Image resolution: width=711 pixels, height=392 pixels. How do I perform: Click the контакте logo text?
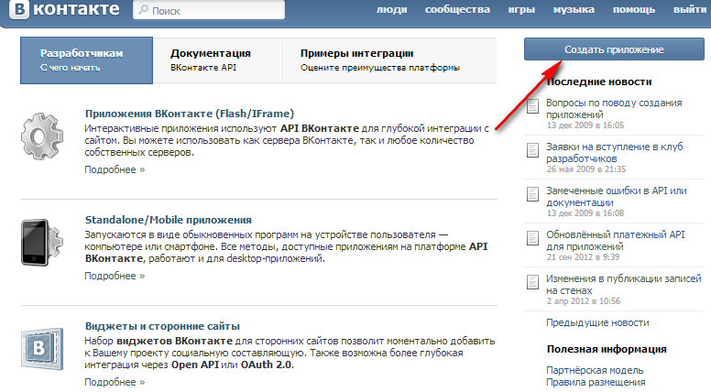(x=76, y=9)
